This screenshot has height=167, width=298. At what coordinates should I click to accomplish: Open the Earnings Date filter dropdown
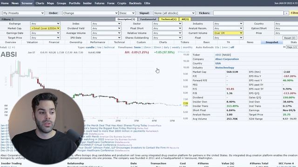tap(45, 33)
